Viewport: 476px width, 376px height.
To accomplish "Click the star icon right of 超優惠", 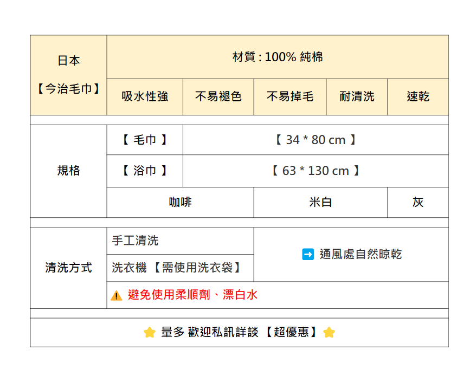I will (329, 333).
